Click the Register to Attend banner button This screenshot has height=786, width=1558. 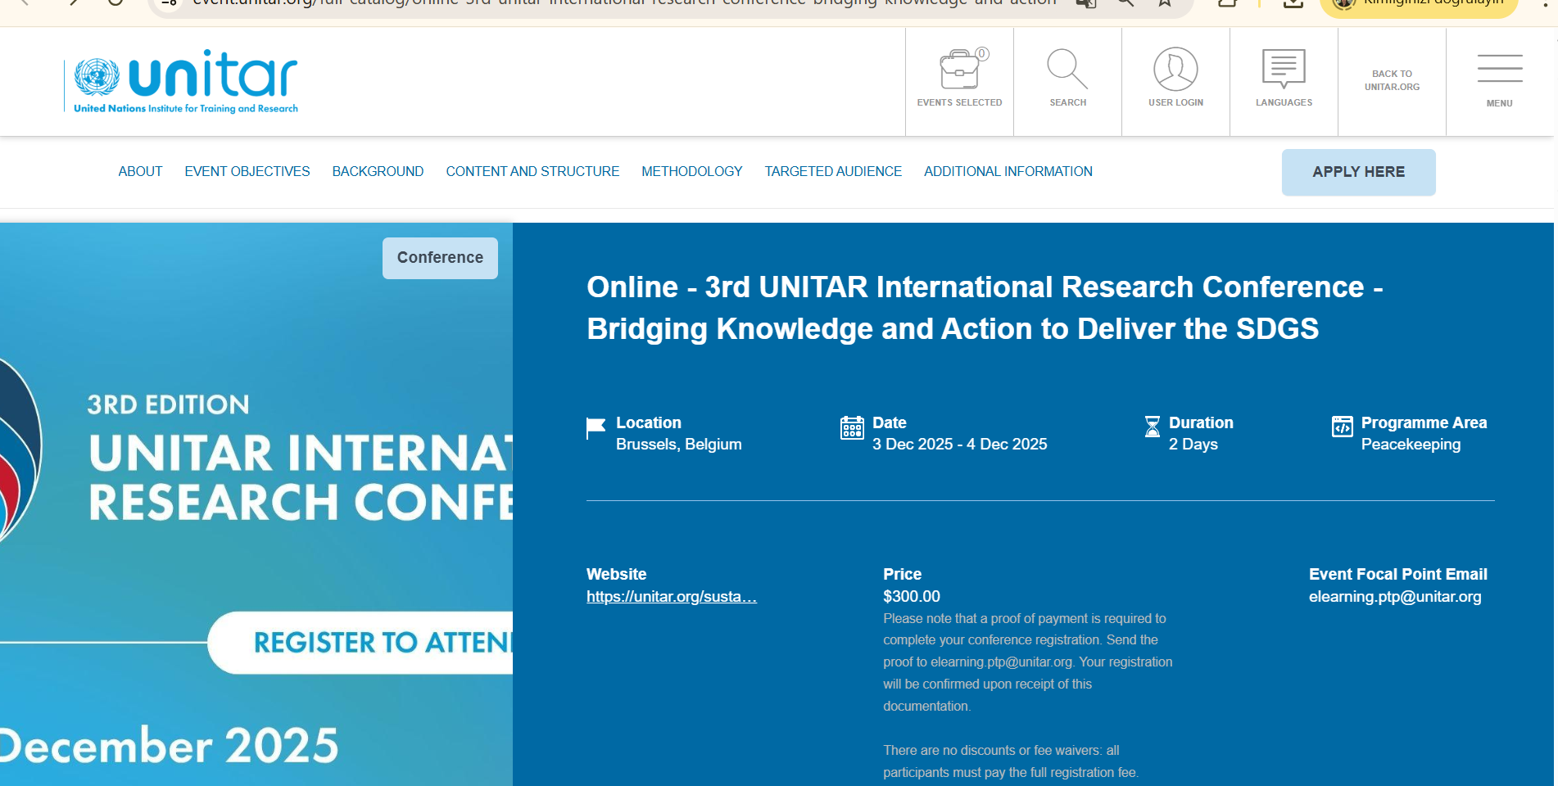pos(360,643)
